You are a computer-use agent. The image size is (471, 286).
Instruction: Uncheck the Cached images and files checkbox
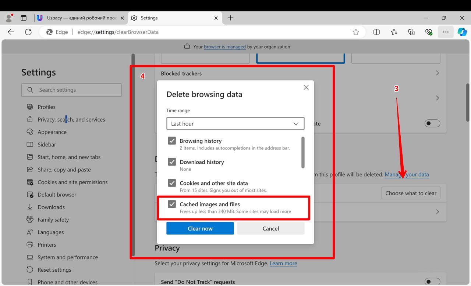172,204
